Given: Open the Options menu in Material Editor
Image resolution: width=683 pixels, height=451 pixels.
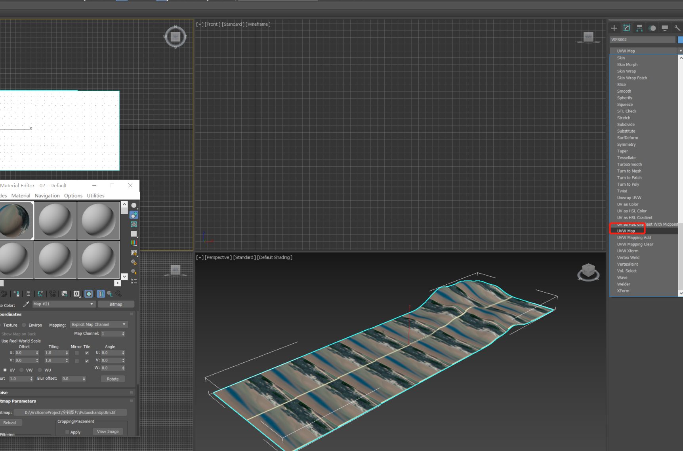Looking at the screenshot, I should pos(73,195).
